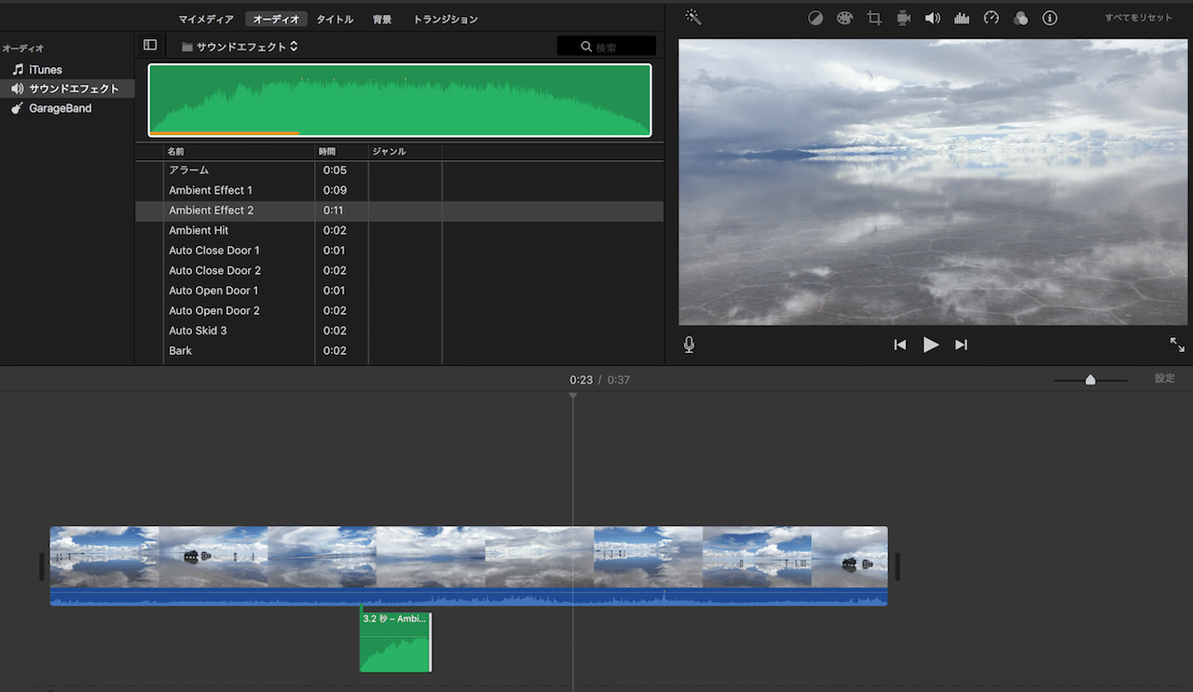Viewport: 1193px width, 692px height.
Task: Select the Ambient Effect 1 row
Action: click(400, 190)
